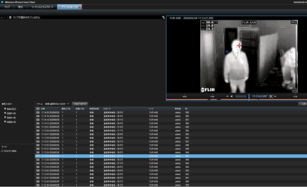Click the alarm icon for the 11:13:37 row
The height and width of the screenshot is (187, 307).
(38, 142)
